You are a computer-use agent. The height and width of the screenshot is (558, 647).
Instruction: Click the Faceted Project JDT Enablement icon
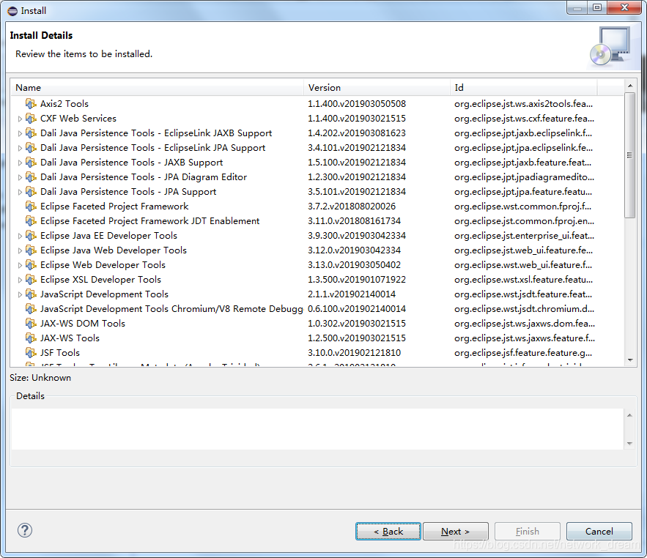[31, 220]
